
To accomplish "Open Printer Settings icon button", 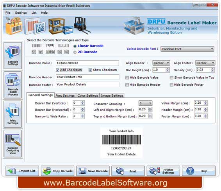I will tap(163, 171).
